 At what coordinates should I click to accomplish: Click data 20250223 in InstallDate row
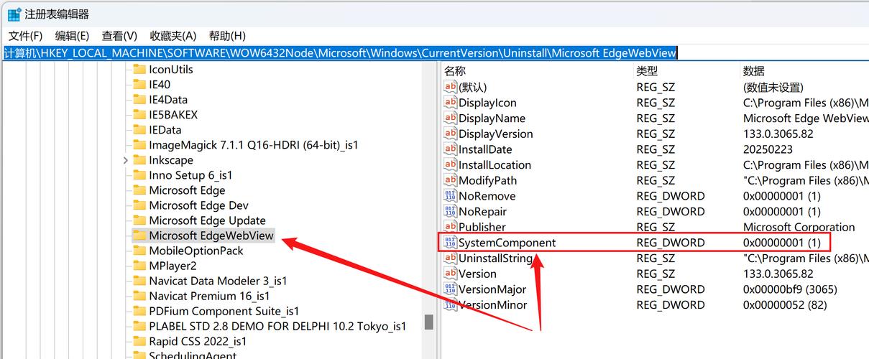pos(768,149)
